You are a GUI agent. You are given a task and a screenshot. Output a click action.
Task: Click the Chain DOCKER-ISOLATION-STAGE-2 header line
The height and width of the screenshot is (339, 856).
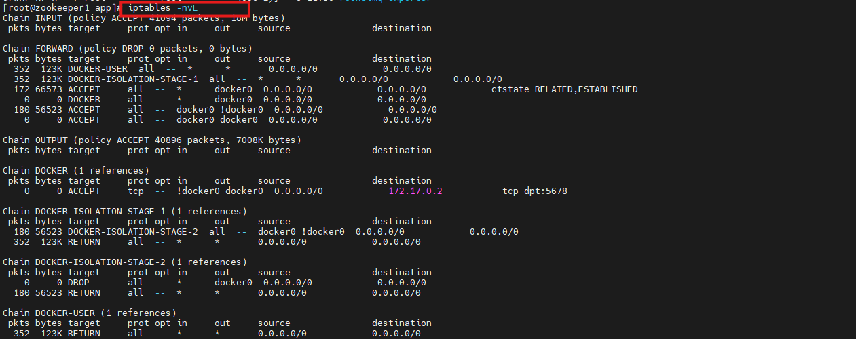124,262
